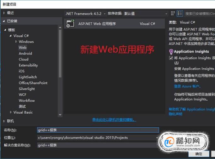Open the Application Insights help link

coord(192,109)
